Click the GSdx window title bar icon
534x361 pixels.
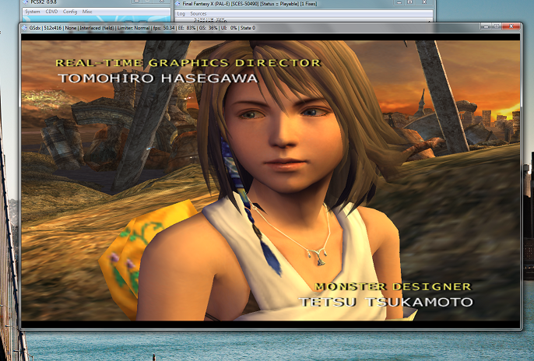25,27
